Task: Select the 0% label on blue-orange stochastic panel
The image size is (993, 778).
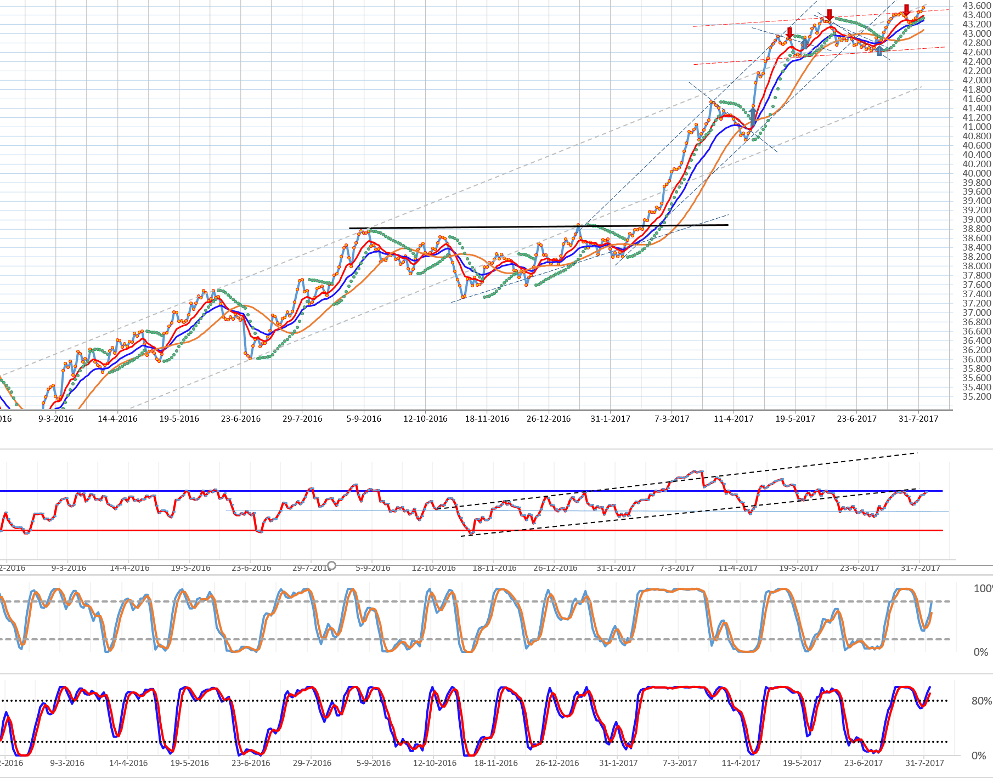Action: [x=981, y=652]
